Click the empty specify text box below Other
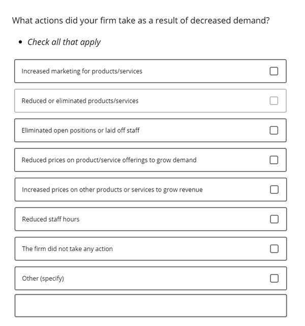 pos(150,306)
